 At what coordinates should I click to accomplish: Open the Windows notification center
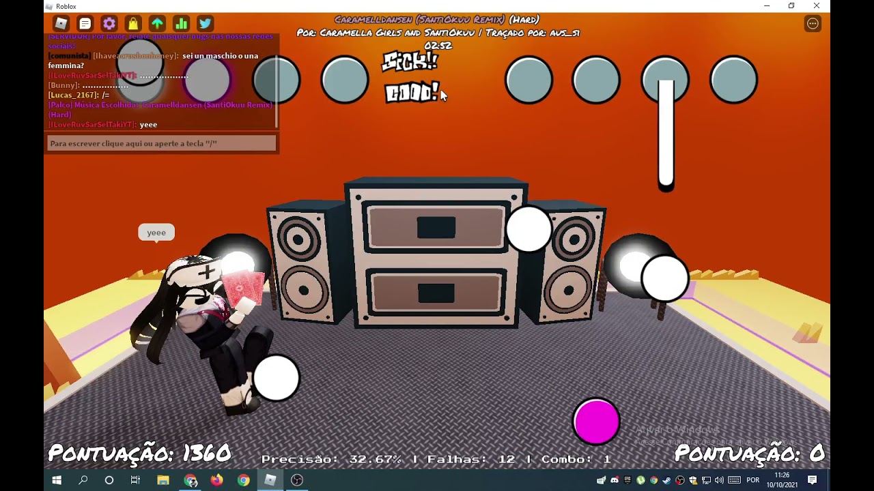tap(813, 480)
